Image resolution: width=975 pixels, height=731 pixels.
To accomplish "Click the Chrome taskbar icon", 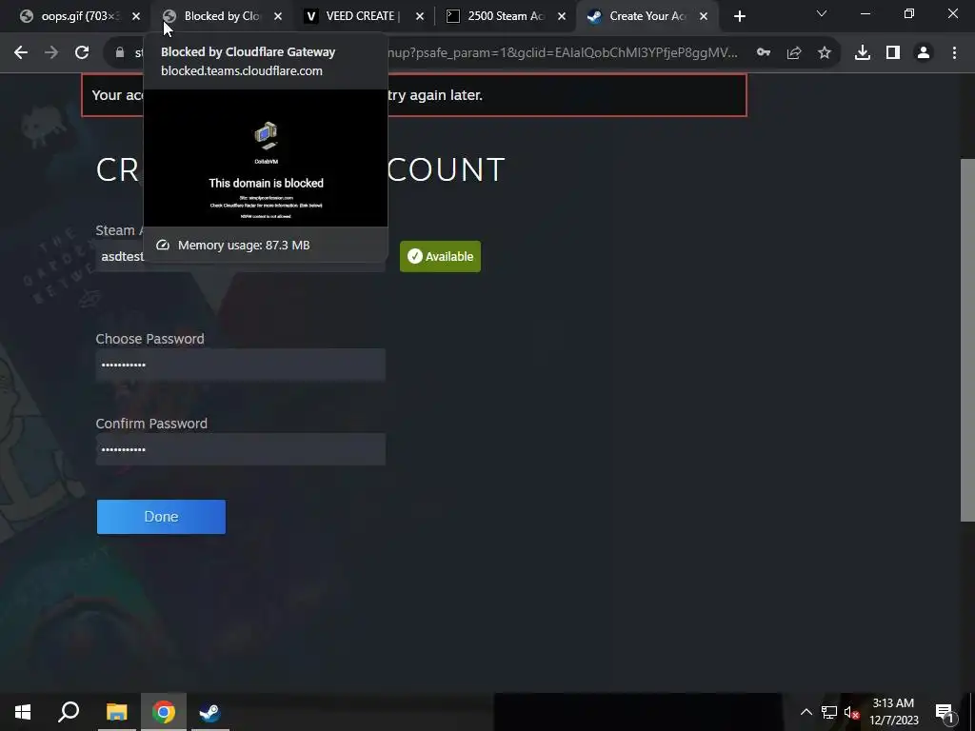I will click(x=164, y=712).
